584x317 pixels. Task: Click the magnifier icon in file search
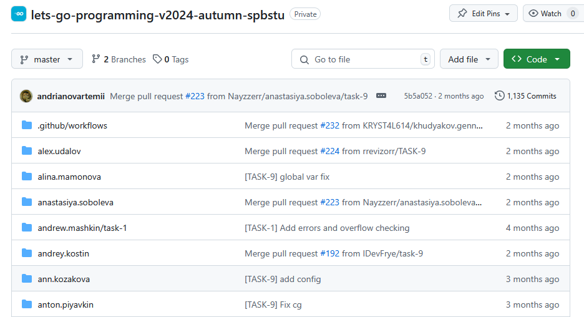coord(304,60)
